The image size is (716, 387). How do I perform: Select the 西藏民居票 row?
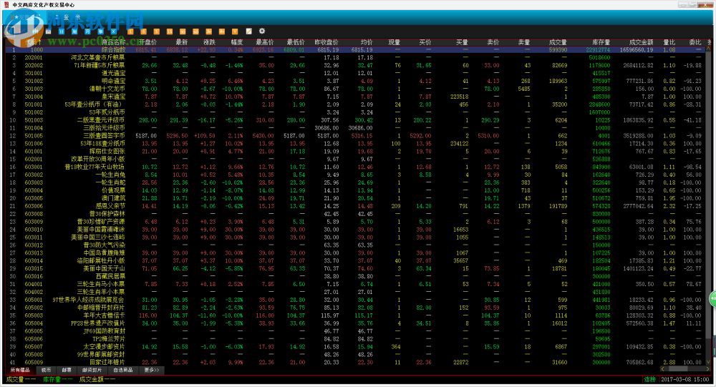coord(356,276)
